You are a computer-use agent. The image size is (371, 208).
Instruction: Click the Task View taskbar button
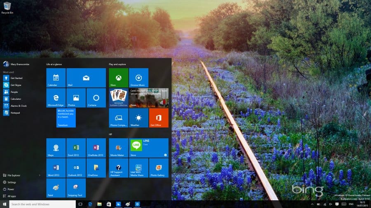80,204
